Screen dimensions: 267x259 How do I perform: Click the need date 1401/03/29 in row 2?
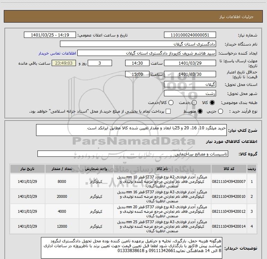(27, 196)
